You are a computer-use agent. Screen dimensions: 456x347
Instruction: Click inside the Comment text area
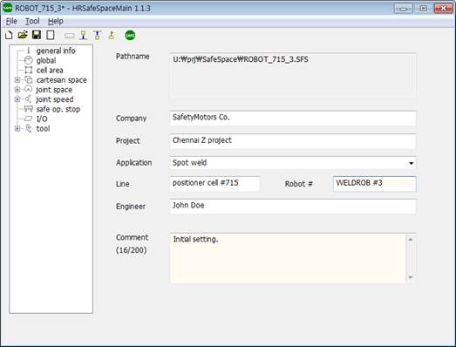tap(288, 258)
